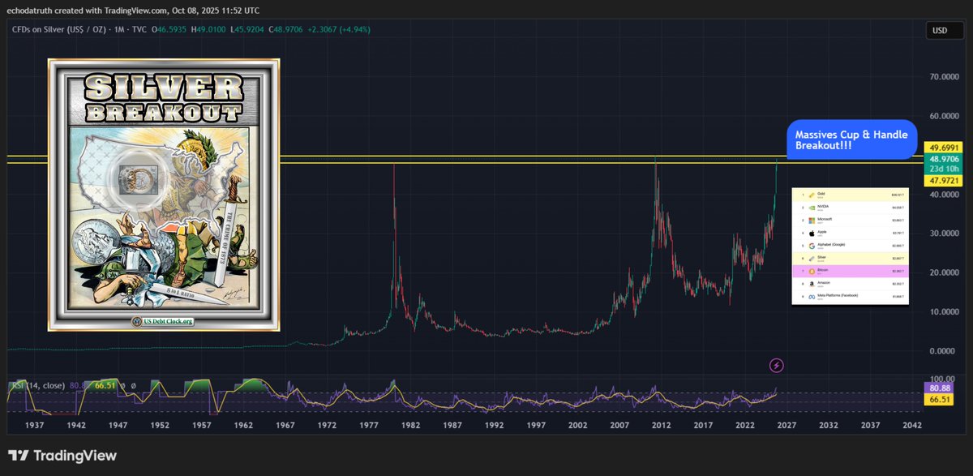
Task: Click the Gold bar icon in the market cap list
Action: pyautogui.click(x=812, y=195)
